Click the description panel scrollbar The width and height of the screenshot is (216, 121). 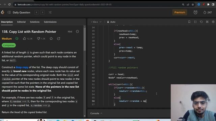click(x=85, y=39)
